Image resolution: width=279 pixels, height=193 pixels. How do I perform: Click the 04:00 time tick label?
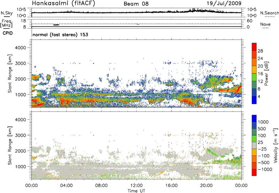(x=66, y=186)
